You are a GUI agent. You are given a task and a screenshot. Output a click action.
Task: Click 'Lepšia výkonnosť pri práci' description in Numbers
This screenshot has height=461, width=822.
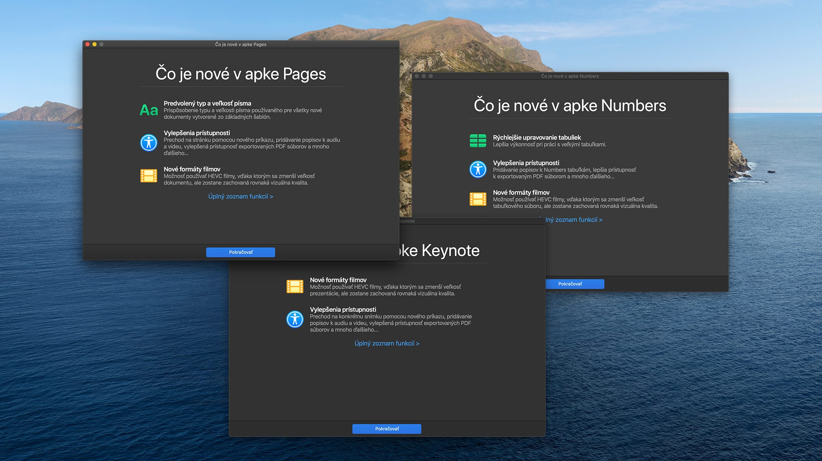[549, 145]
